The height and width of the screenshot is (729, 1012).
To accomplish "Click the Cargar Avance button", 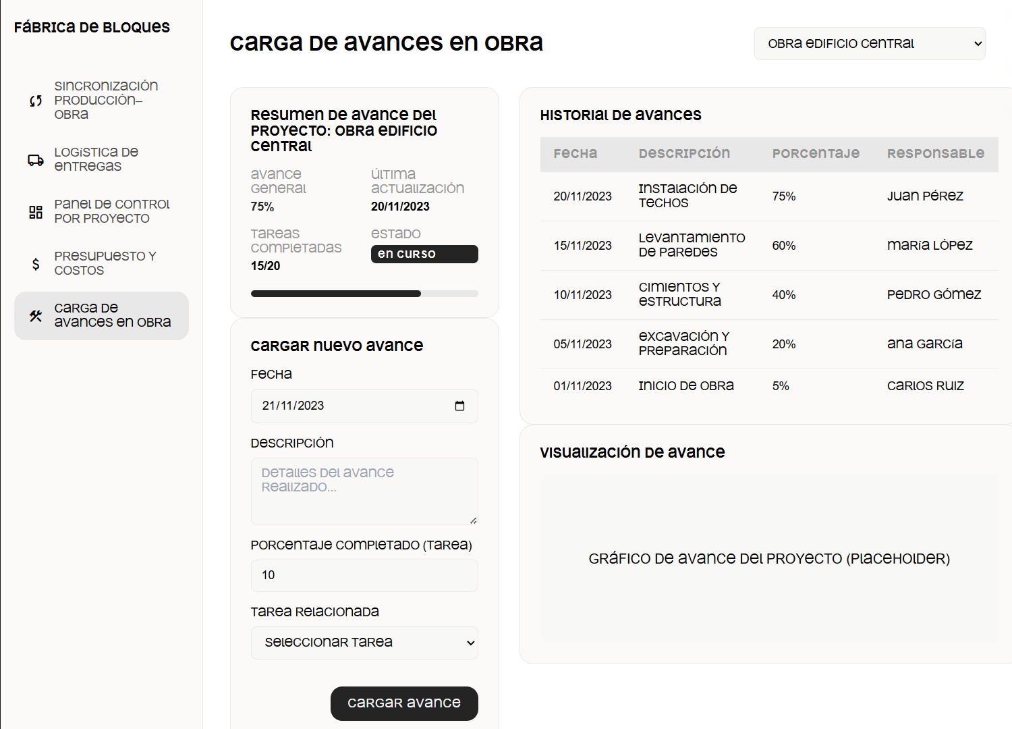I will click(x=404, y=703).
